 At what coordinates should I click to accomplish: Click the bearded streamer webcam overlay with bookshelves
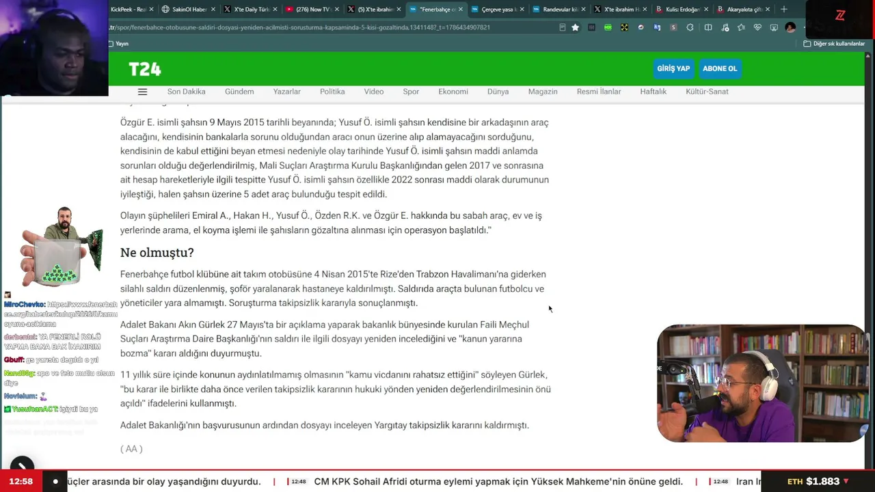point(762,383)
